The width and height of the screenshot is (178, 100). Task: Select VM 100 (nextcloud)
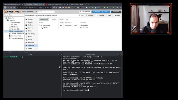click(16, 22)
